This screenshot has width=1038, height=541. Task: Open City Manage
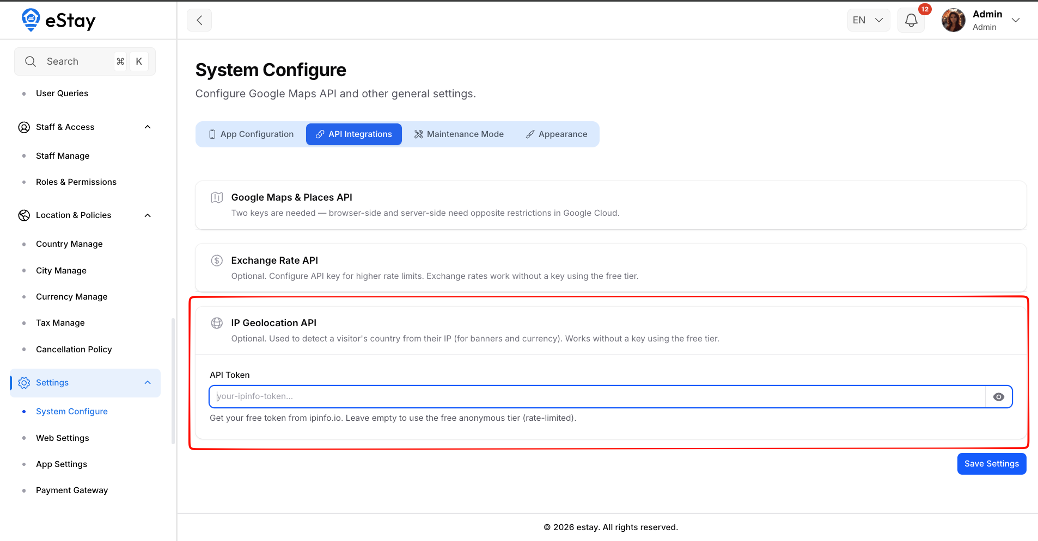pos(61,271)
